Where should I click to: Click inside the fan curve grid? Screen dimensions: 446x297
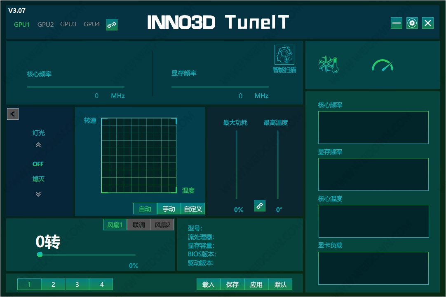[139, 155]
